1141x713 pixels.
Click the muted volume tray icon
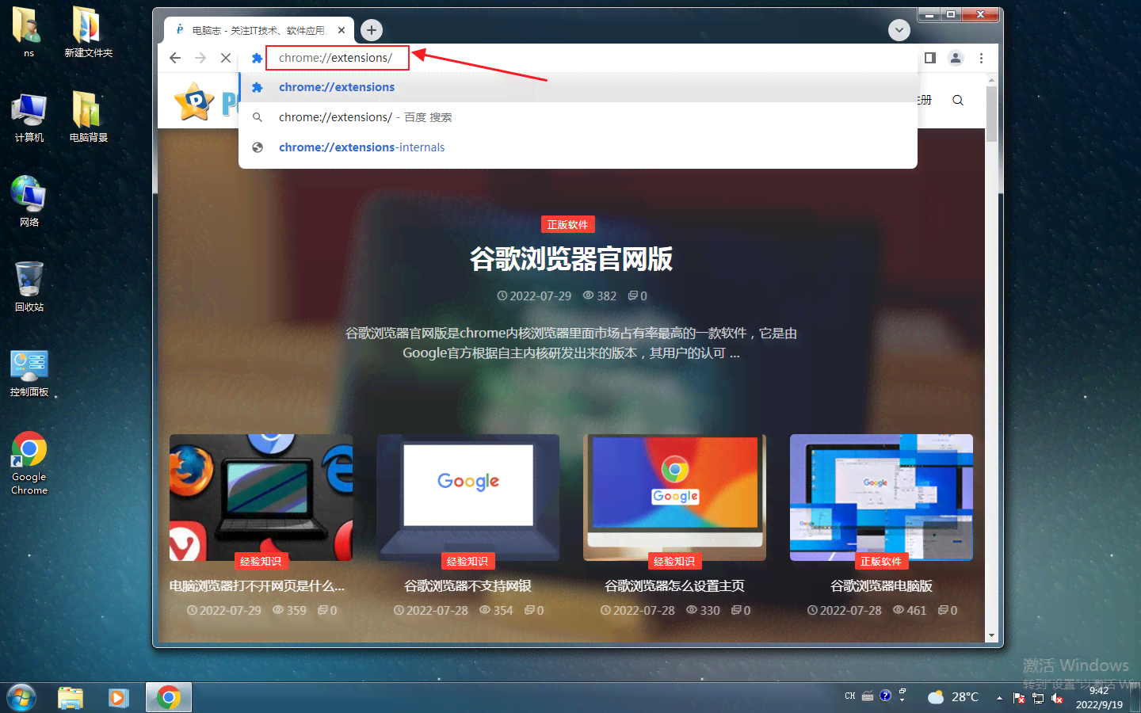tap(1057, 698)
